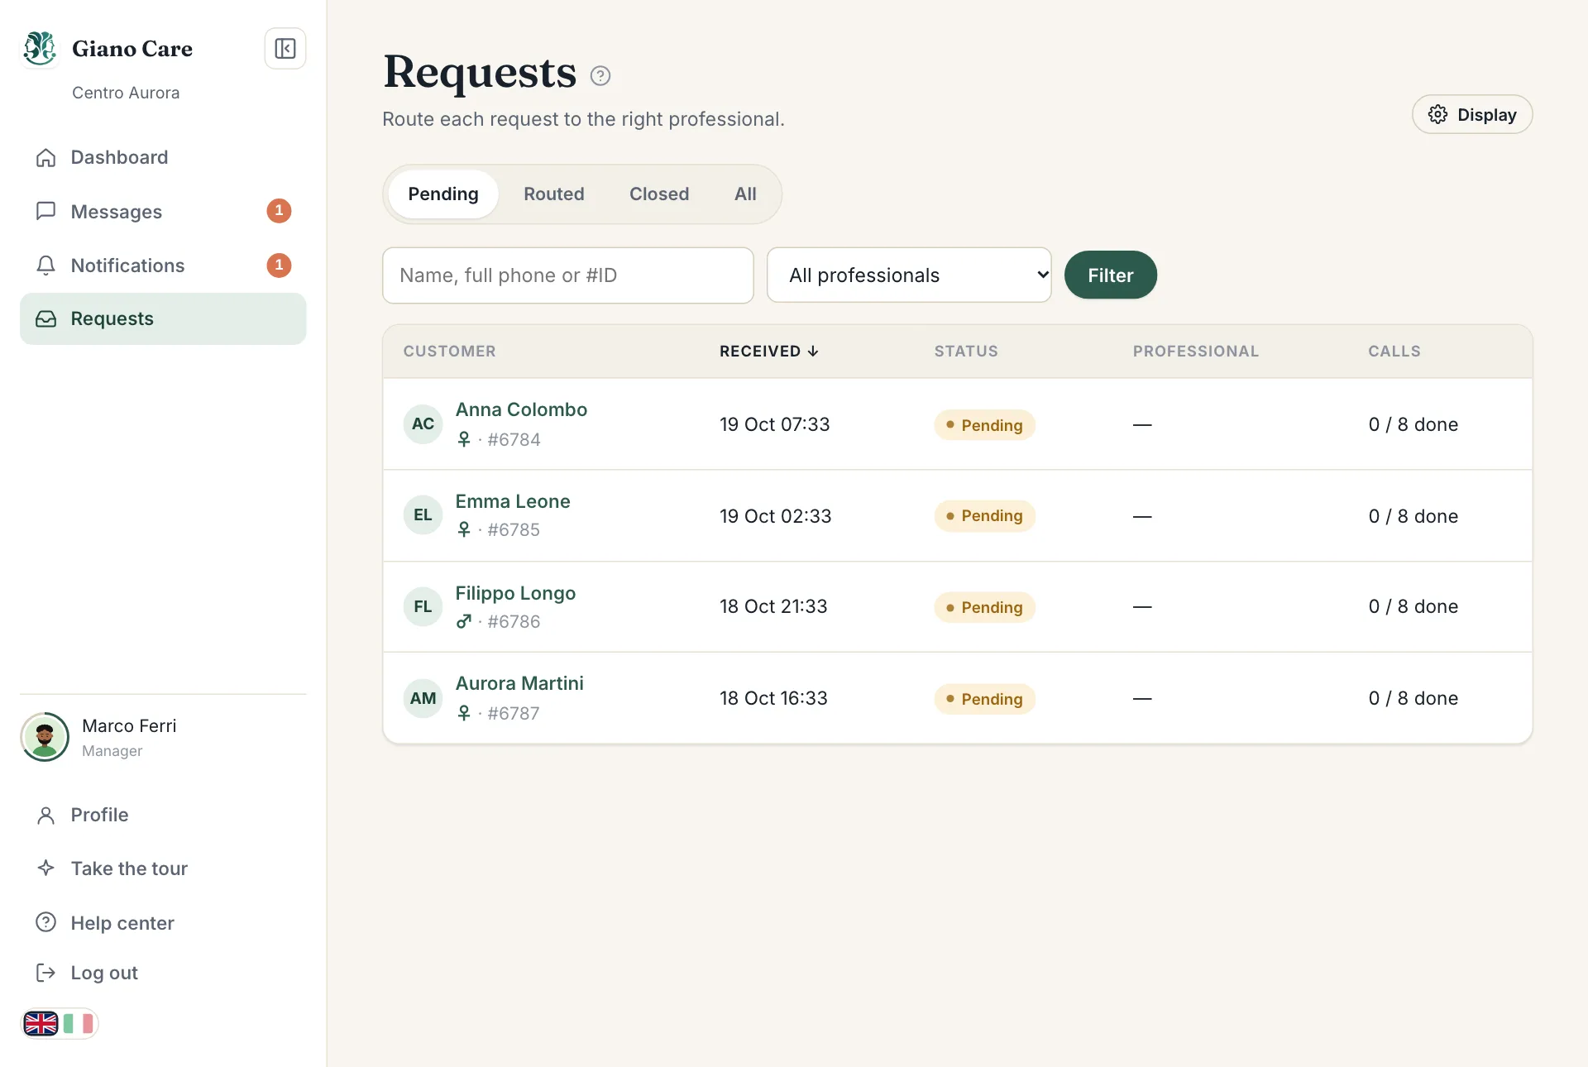Switch language to English flag
Image resolution: width=1588 pixels, height=1067 pixels.
[x=41, y=1024]
